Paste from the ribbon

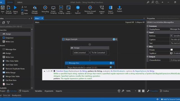tap(24, 13)
